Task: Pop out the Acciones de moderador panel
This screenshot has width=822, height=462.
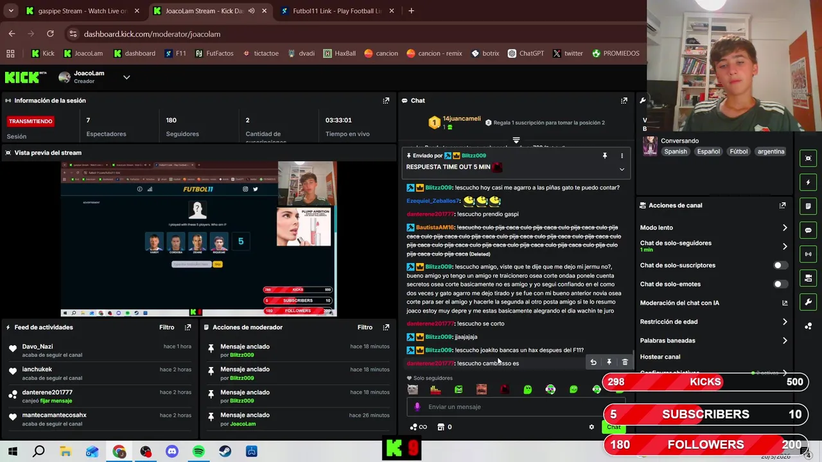Action: [x=386, y=327]
